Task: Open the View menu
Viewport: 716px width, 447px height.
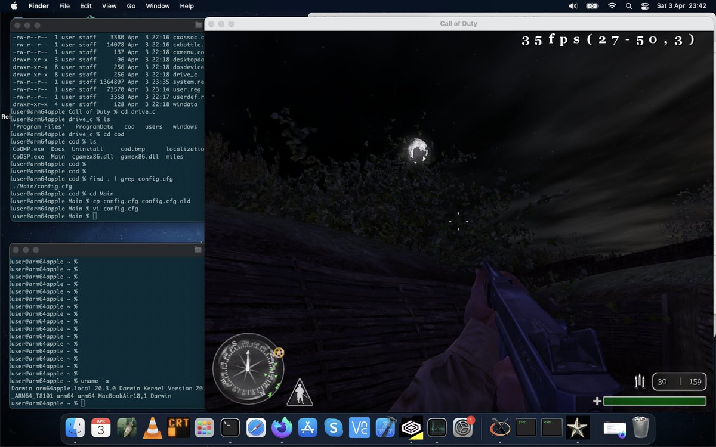Action: click(109, 6)
